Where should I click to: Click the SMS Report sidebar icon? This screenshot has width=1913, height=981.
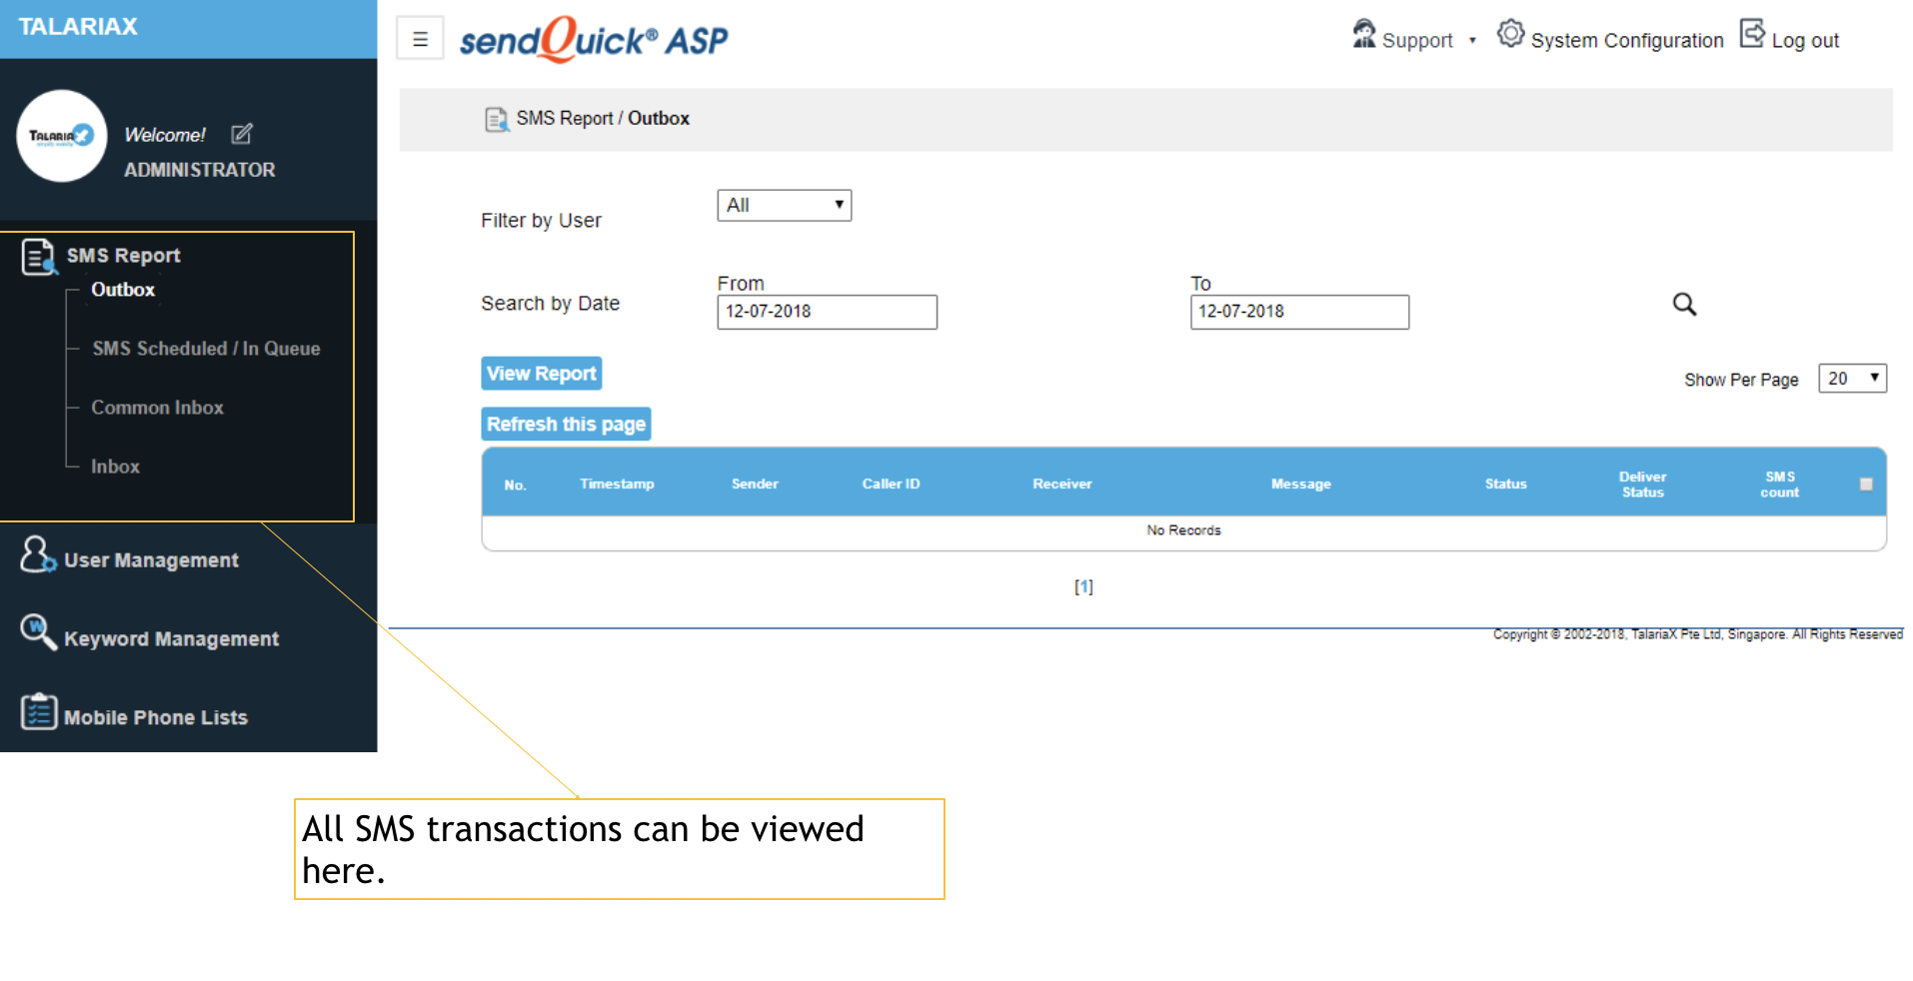(39, 257)
